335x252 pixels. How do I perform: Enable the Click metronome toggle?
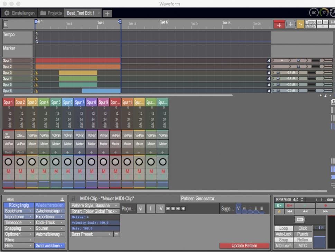pyautogui.click(x=303, y=228)
